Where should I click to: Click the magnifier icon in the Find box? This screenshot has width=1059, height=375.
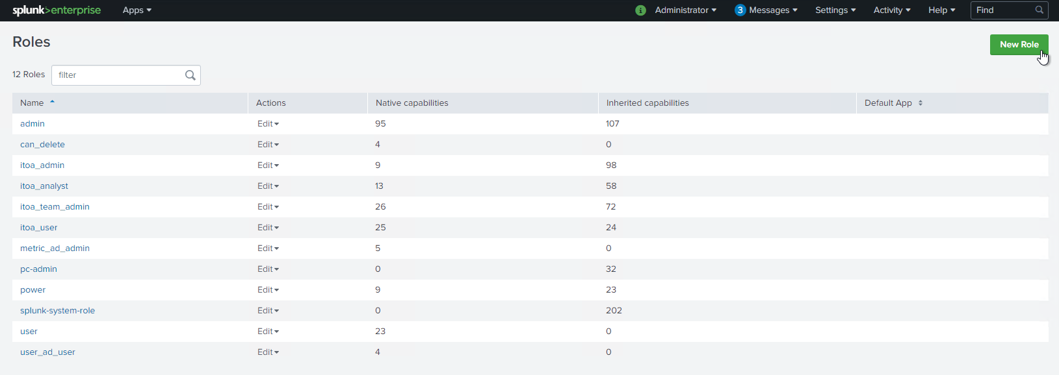point(1039,10)
